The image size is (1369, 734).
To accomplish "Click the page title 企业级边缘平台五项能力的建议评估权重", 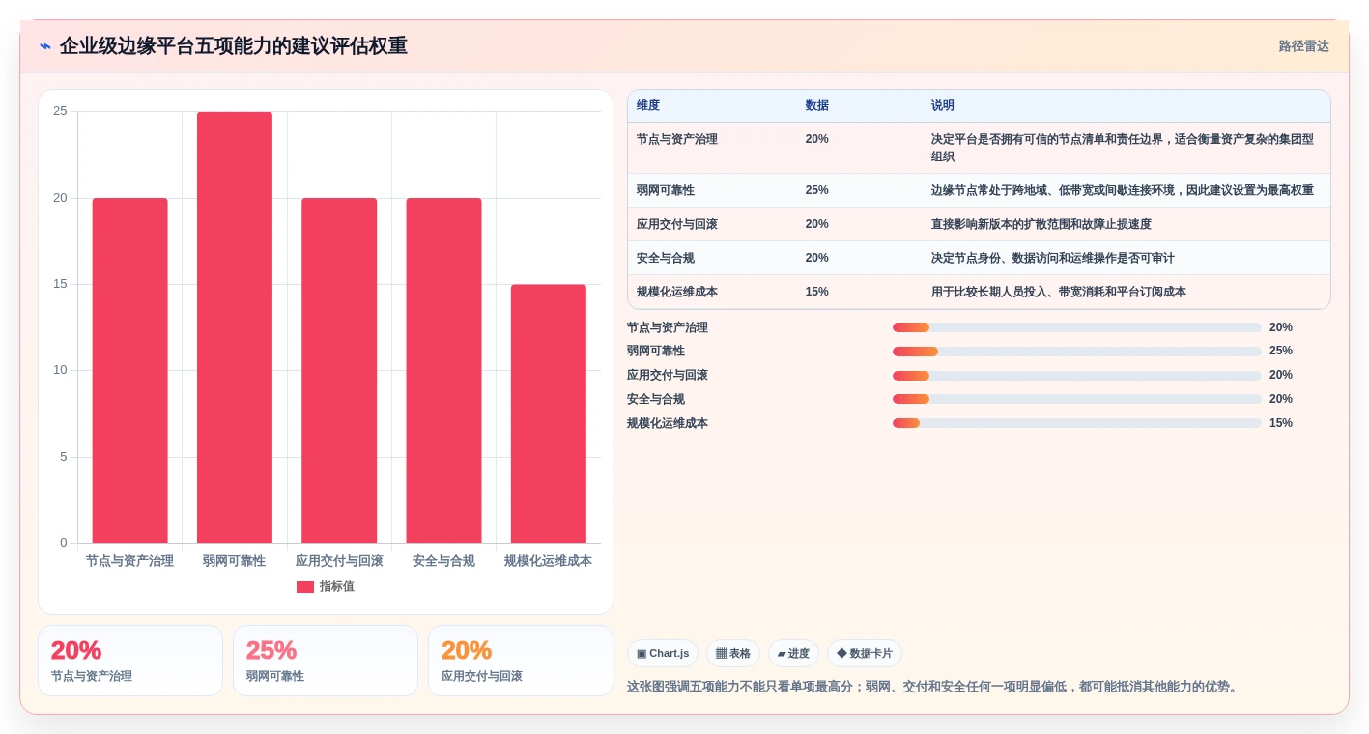I will point(234,46).
